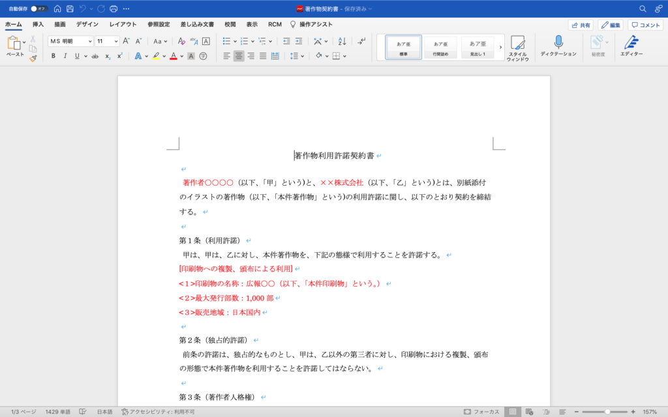Image resolution: width=668 pixels, height=417 pixels.
Task: Expand the styles gallery arrow
Action: [x=500, y=47]
